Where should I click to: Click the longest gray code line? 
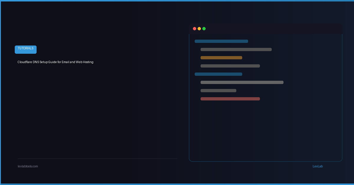(242, 82)
